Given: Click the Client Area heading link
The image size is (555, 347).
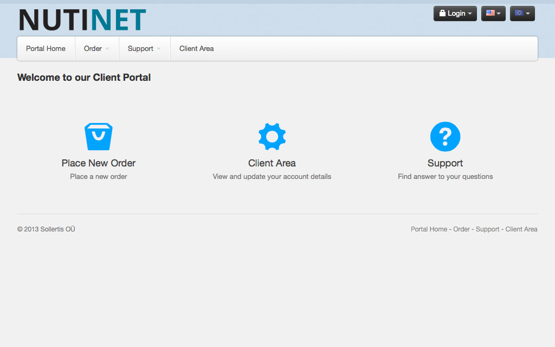Looking at the screenshot, I should [272, 163].
